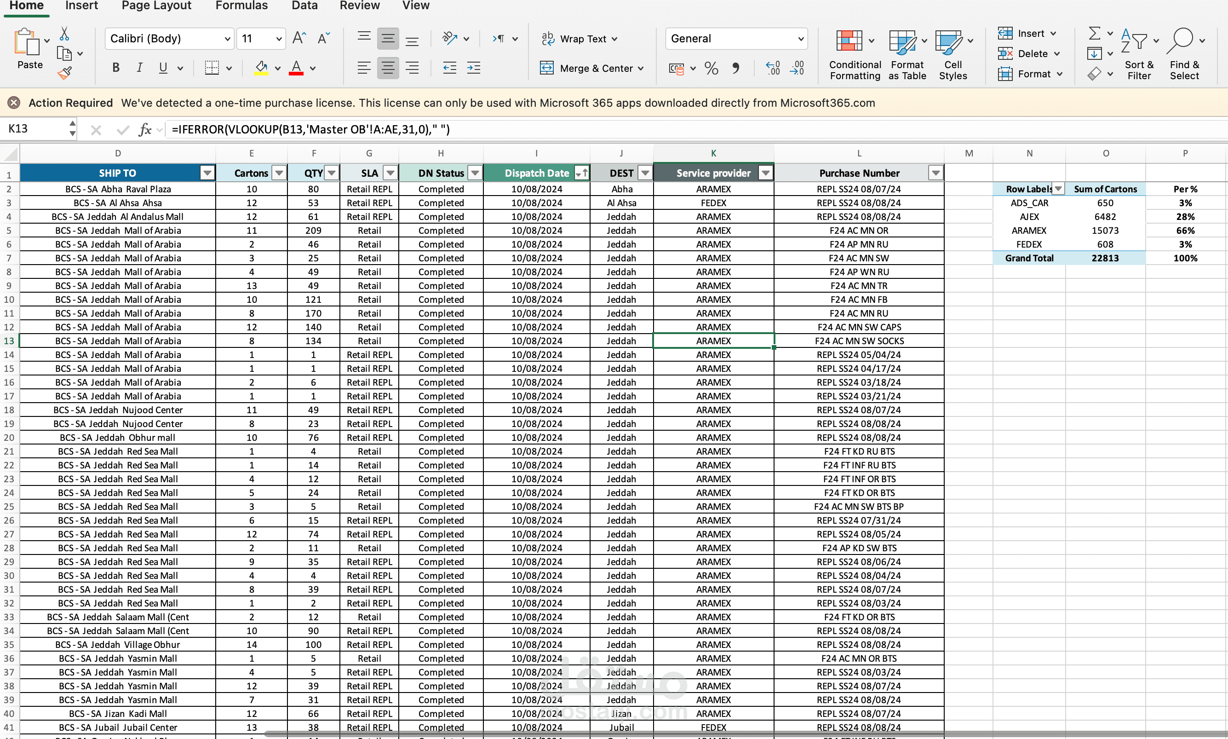
Task: Apply red font color
Action: coord(297,68)
